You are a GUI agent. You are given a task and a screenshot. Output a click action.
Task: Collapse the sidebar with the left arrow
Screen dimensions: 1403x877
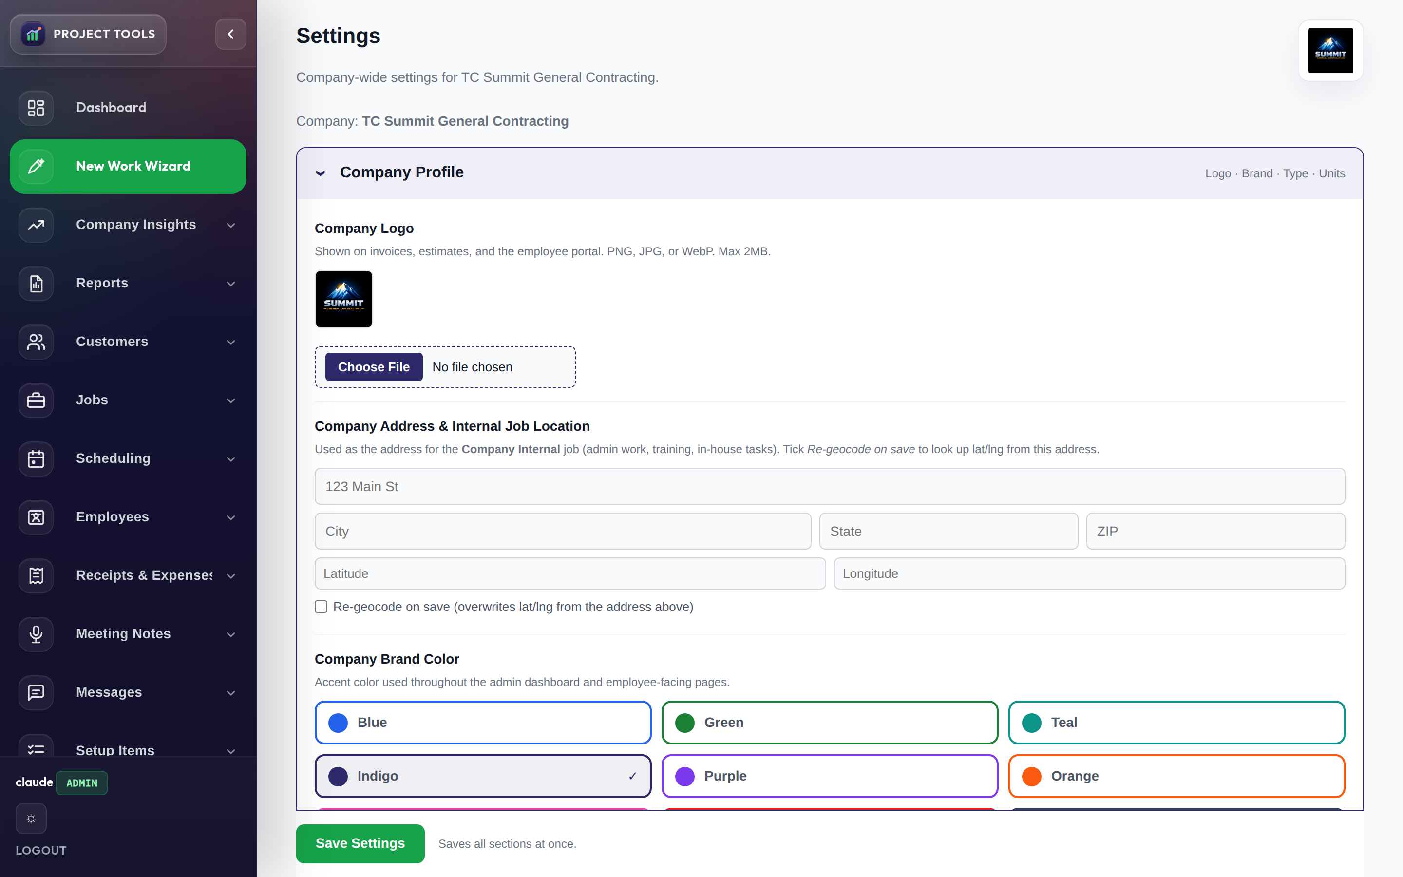tap(231, 34)
